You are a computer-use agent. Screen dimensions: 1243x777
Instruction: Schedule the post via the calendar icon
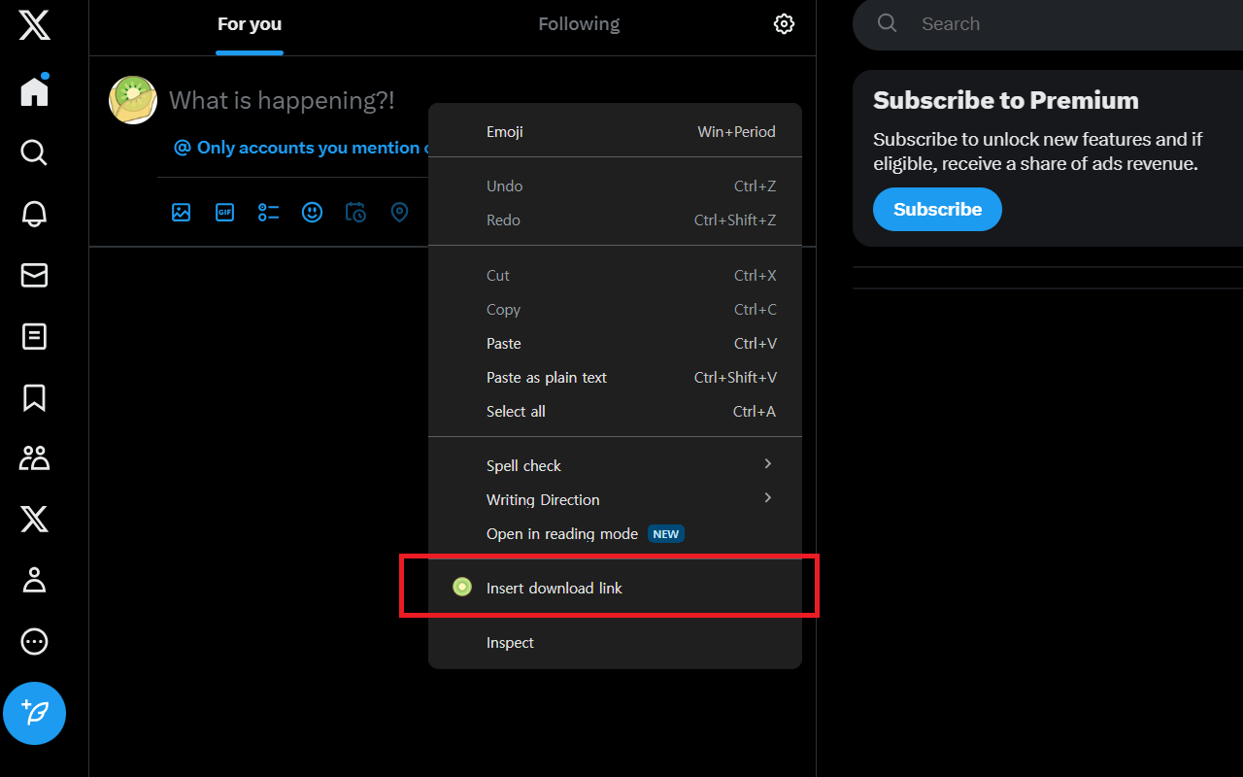[355, 212]
